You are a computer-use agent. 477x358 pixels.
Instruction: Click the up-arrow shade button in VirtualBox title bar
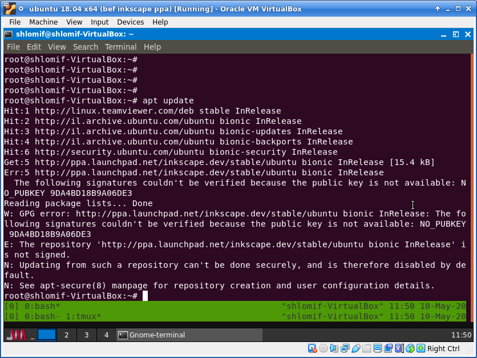click(x=438, y=9)
